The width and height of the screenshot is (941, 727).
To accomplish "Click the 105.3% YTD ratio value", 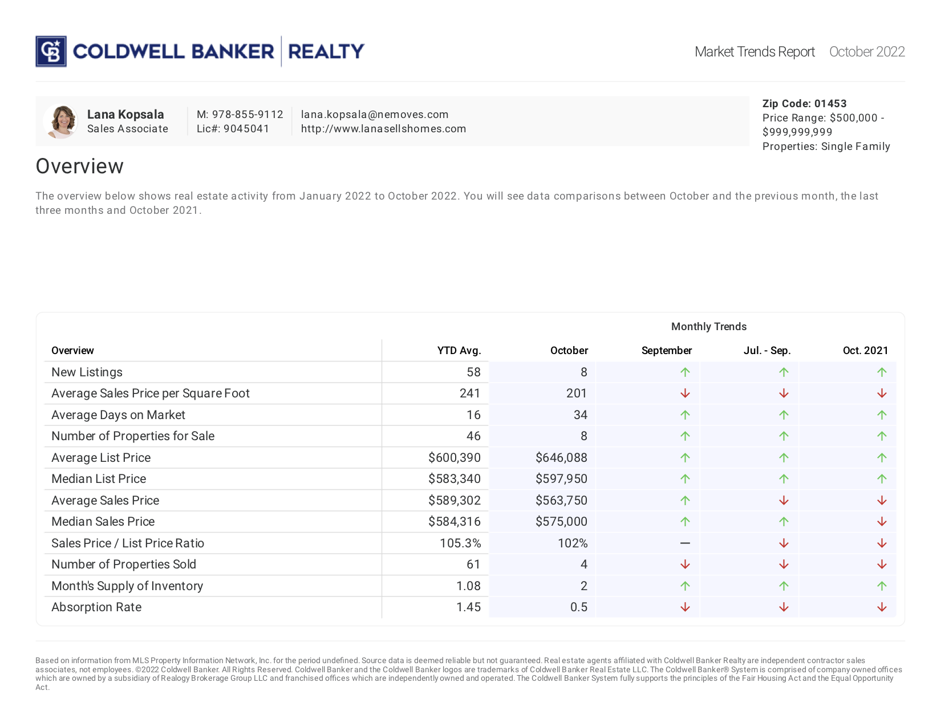I will (x=460, y=543).
